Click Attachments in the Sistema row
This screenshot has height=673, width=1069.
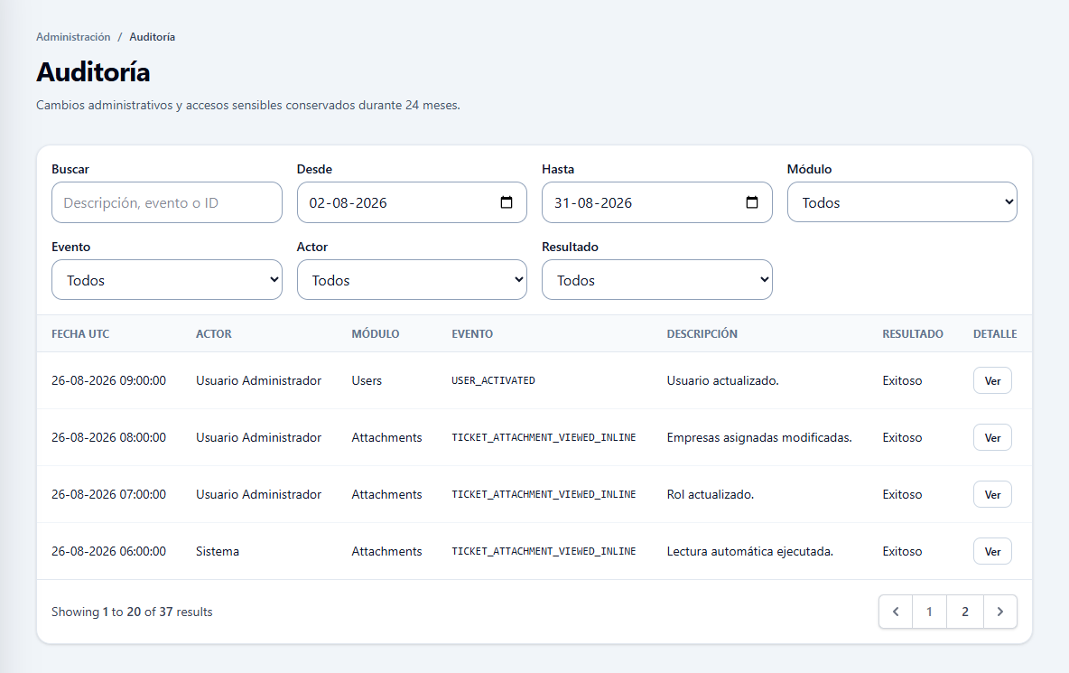386,552
